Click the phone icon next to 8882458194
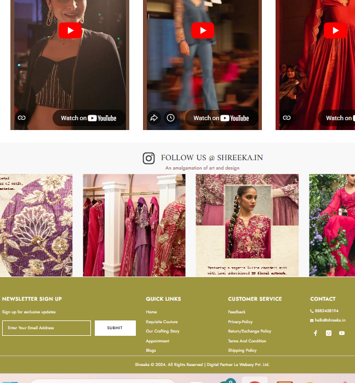Screen dimensions: 355x383 coord(312,311)
